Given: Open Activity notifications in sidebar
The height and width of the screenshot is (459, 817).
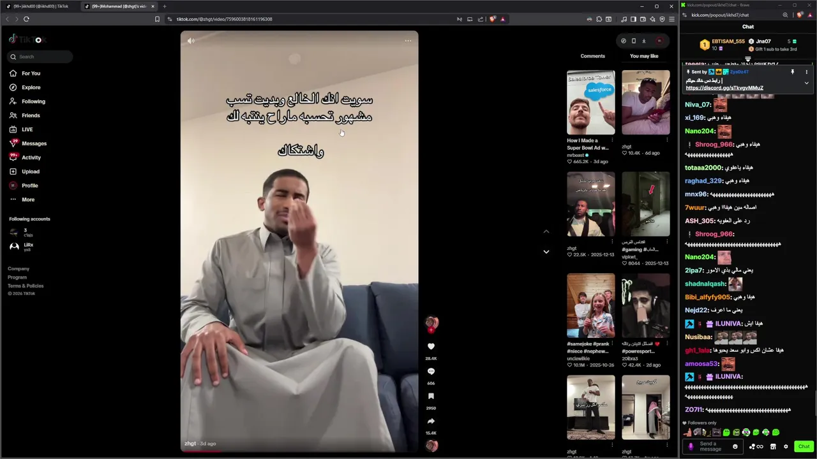Looking at the screenshot, I should click(x=26, y=157).
